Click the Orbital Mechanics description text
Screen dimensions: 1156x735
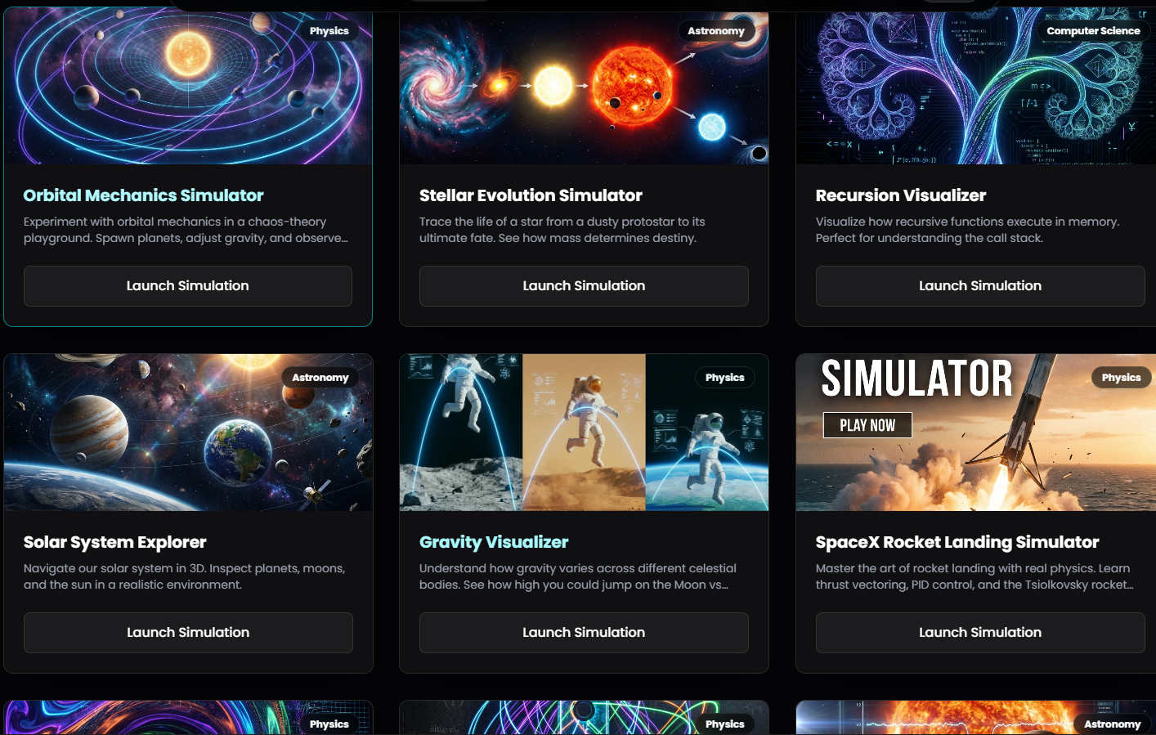coord(186,230)
